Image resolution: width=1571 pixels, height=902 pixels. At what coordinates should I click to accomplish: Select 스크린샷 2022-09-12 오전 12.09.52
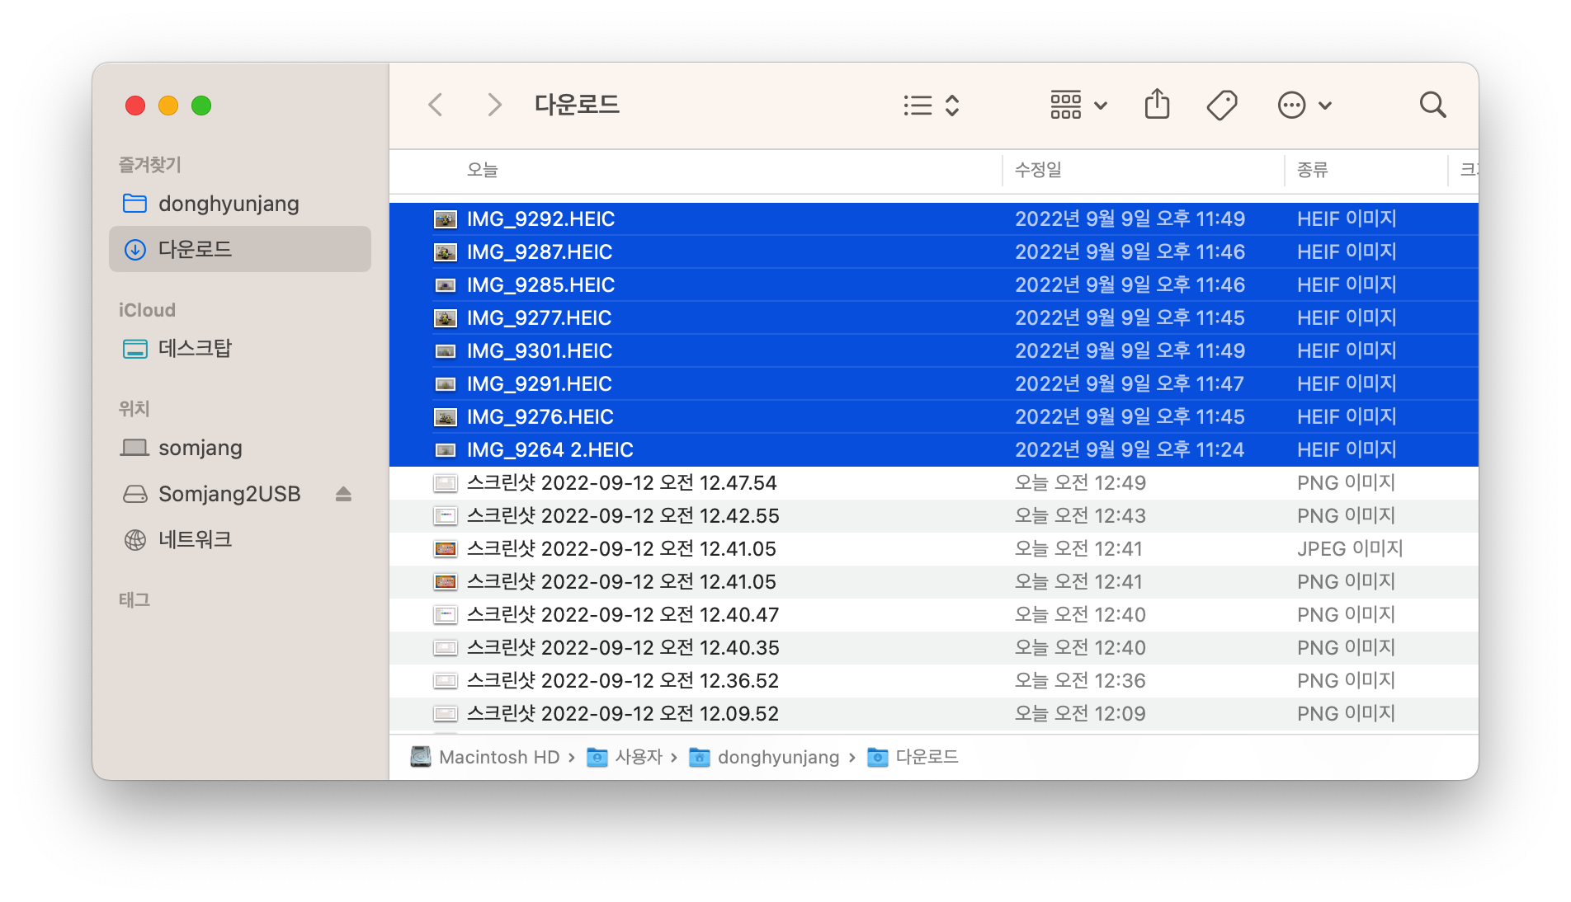(934, 713)
